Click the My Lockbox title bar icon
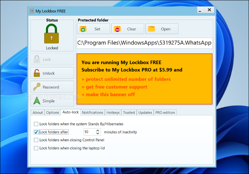 pyautogui.click(x=32, y=11)
